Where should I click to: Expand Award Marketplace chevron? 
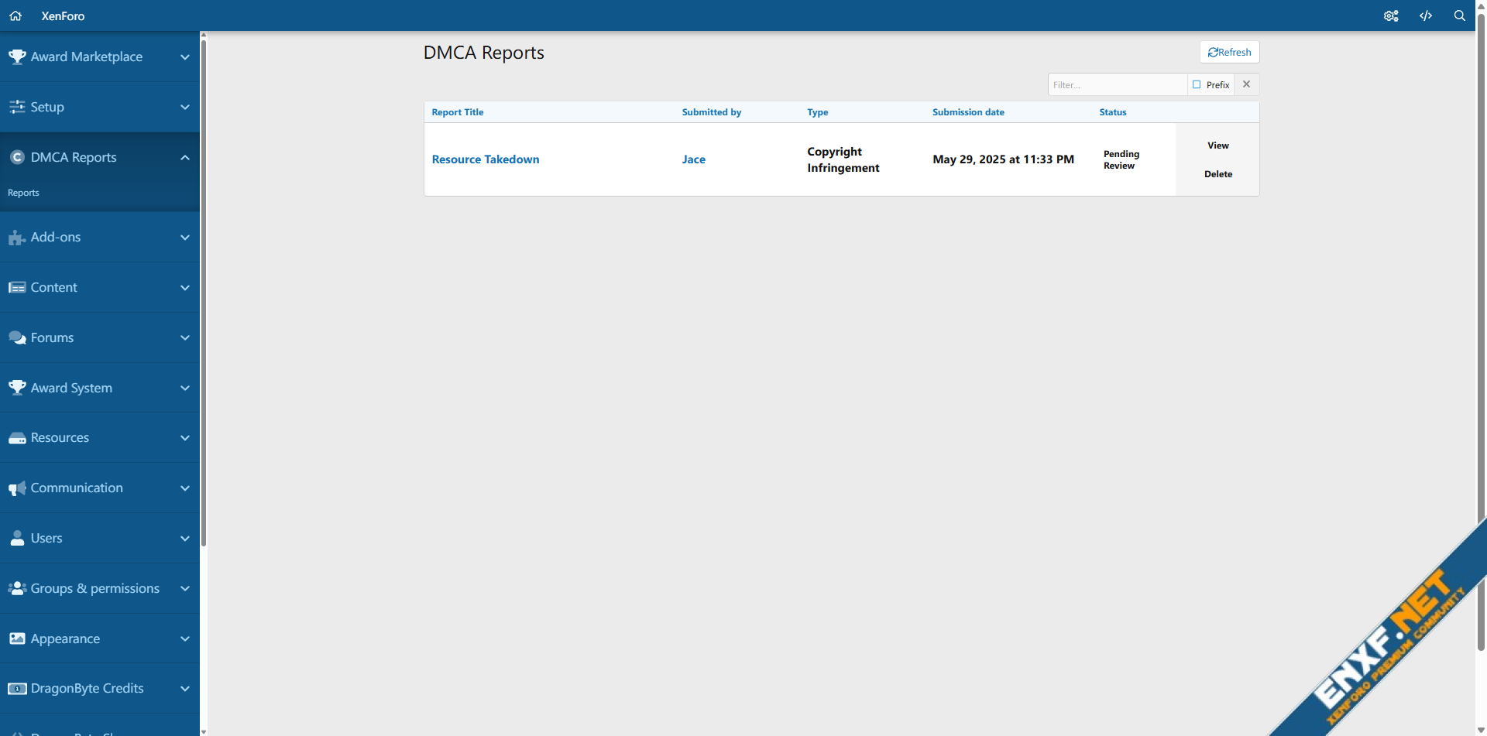(185, 56)
